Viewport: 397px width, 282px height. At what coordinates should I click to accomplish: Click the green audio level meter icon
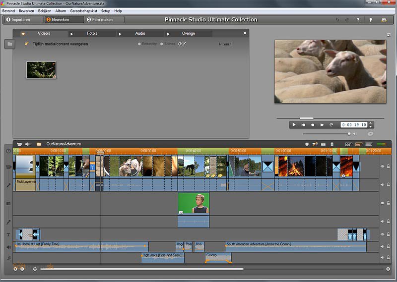pos(381,144)
